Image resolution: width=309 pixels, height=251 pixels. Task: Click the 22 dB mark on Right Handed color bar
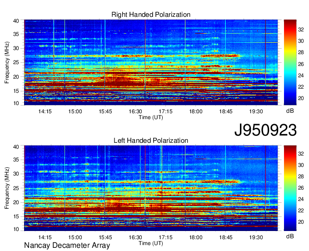[301, 87]
